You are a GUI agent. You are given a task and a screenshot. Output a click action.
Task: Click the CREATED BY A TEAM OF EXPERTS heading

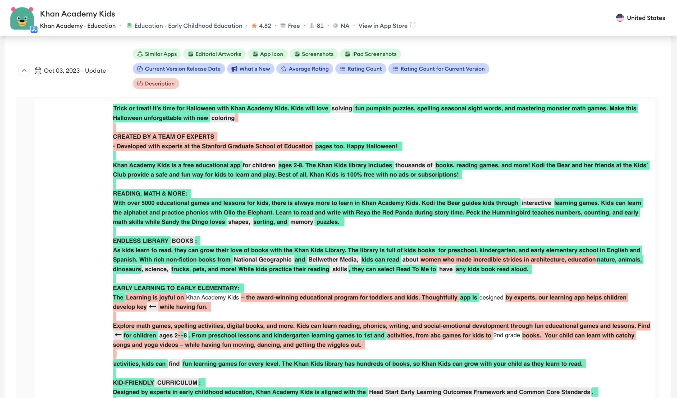[x=163, y=137]
